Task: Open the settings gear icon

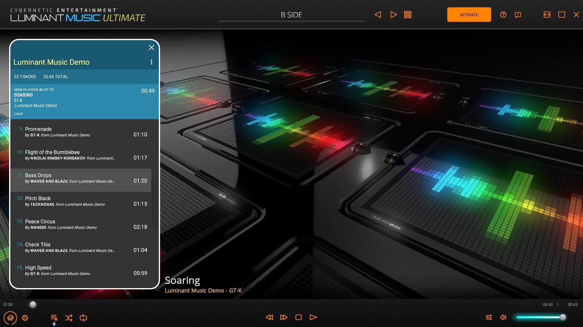Action: pos(25,318)
